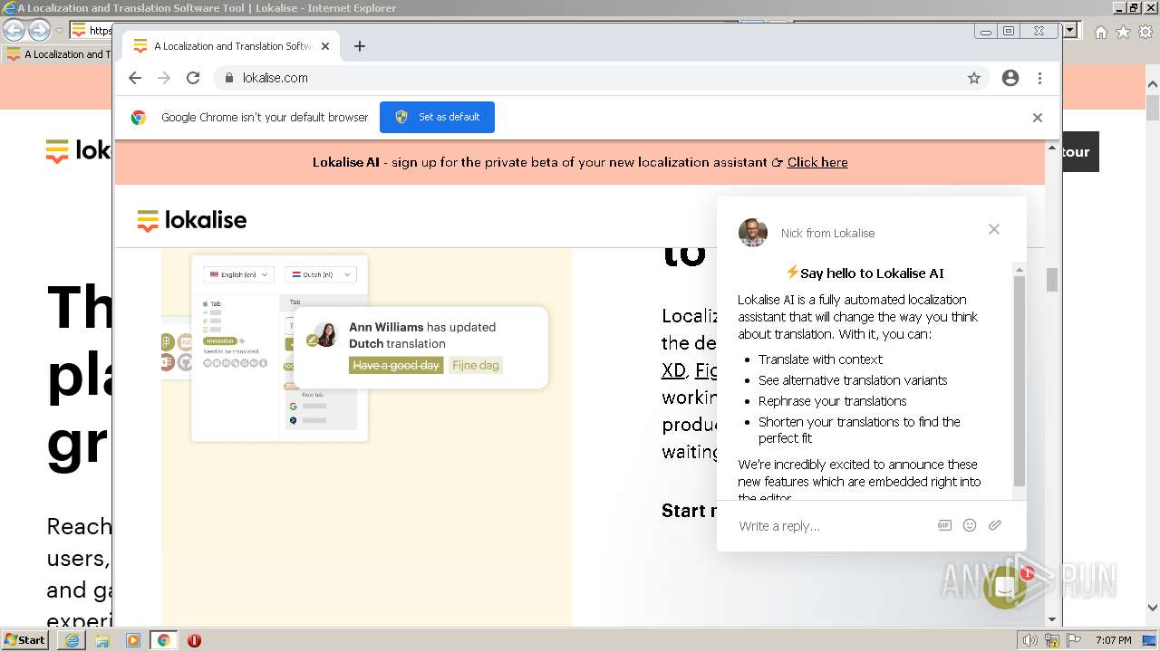Viewport: 1160px width, 652px height.
Task: Open Internet Explorer Home icon
Action: click(x=1100, y=32)
